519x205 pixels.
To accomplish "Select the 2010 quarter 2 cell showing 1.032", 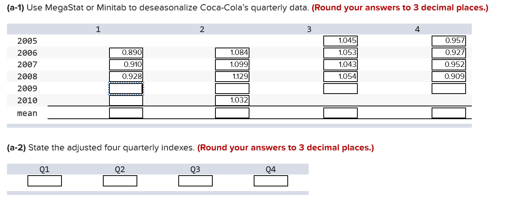I will (232, 101).
